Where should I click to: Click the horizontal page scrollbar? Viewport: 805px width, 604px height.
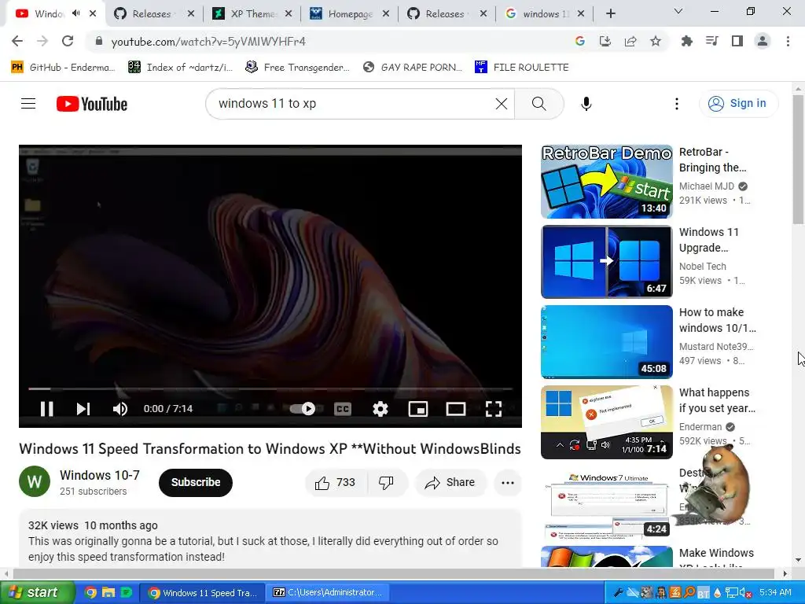click(x=393, y=573)
